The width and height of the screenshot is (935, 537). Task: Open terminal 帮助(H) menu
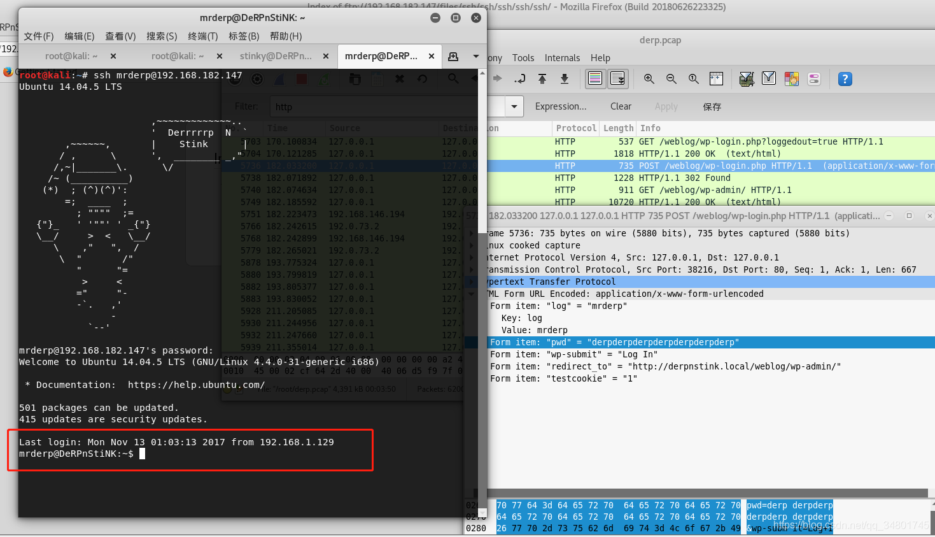pyautogui.click(x=286, y=36)
